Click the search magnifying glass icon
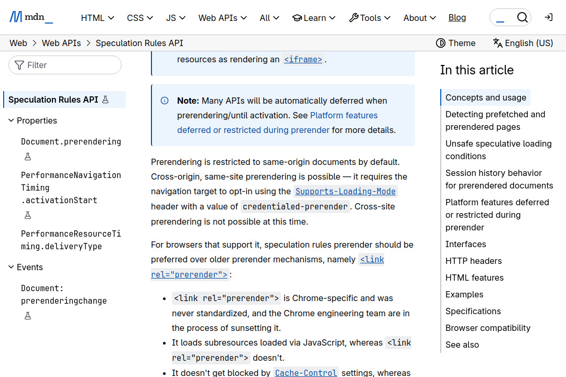 click(523, 17)
